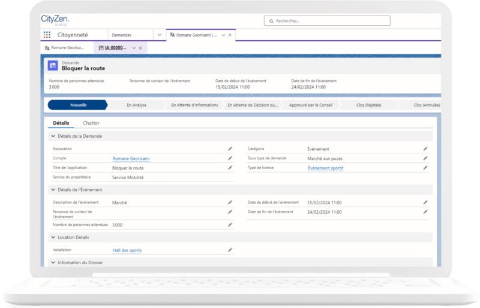Switch to the Chatter tab
The height and width of the screenshot is (308, 480).
[x=91, y=123]
